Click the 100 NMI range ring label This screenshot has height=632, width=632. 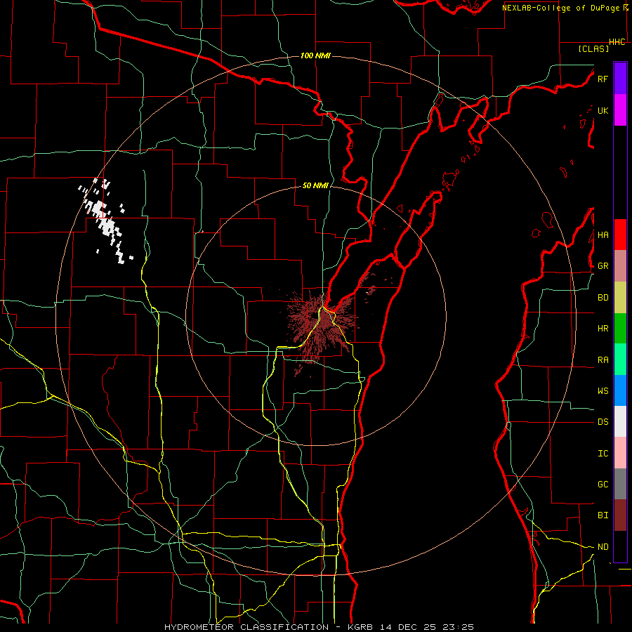[x=315, y=55]
